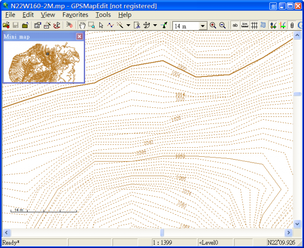Minimize the GPSMapEdit window
The width and height of the screenshot is (304, 248).
click(x=282, y=6)
